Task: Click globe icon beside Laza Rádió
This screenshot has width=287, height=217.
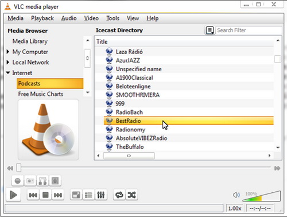Action: (x=109, y=51)
